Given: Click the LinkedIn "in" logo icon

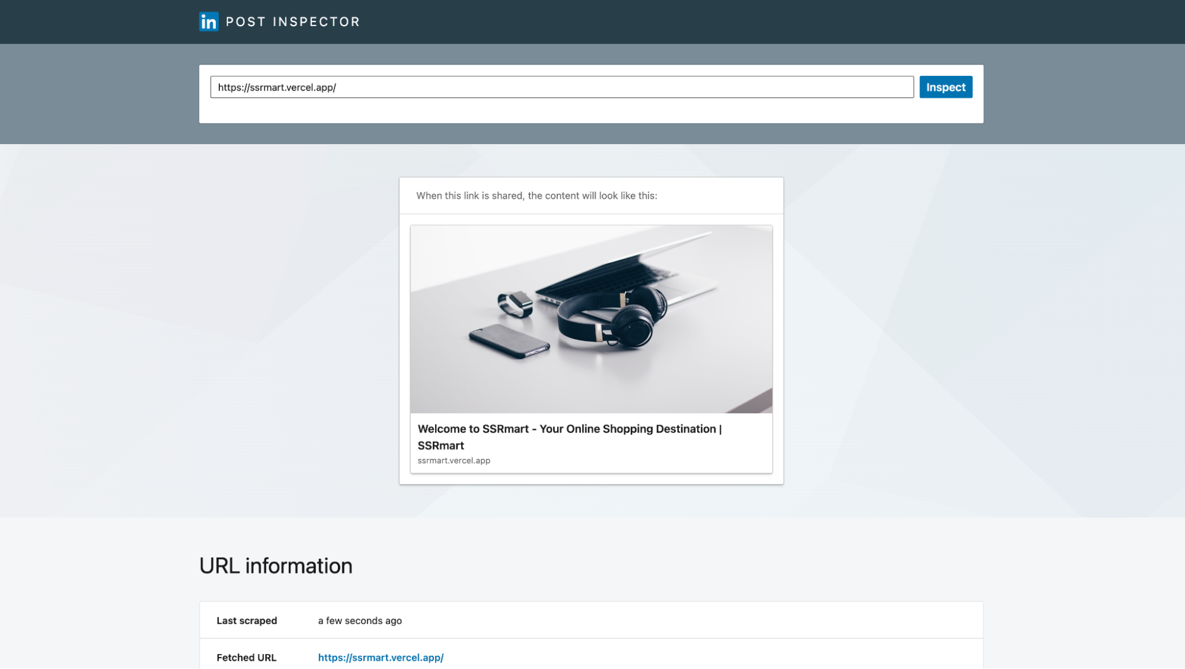Looking at the screenshot, I should 209,22.
